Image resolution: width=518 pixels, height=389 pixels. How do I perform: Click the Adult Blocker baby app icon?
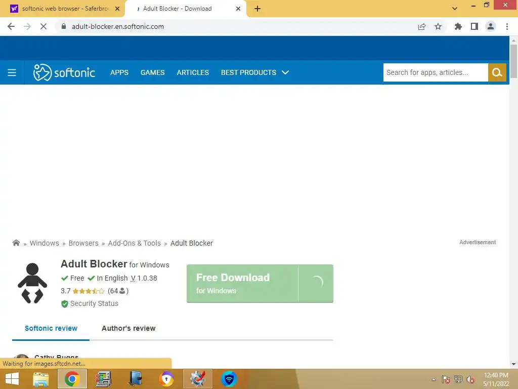32,283
